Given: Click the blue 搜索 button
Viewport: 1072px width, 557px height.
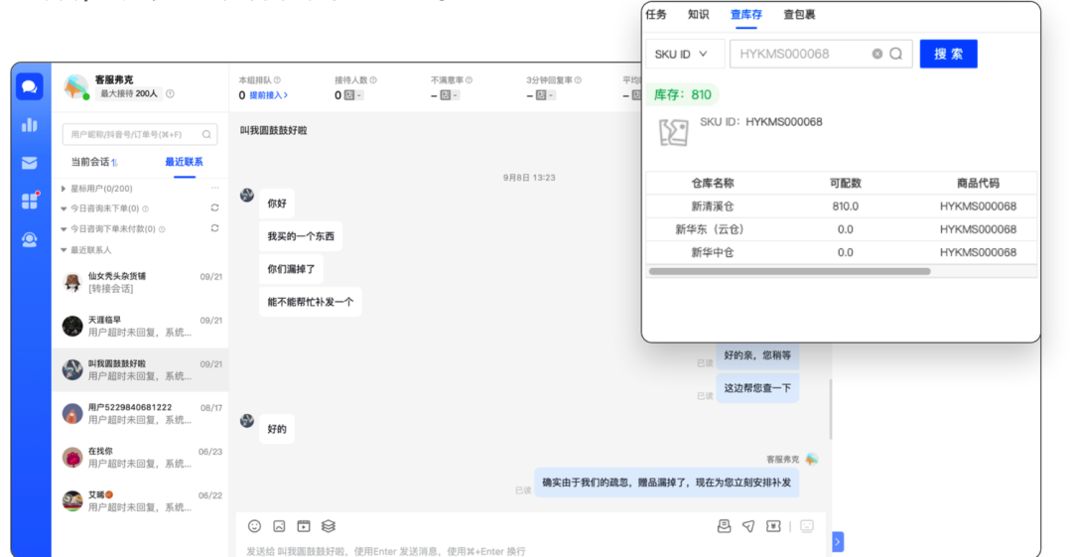Looking at the screenshot, I should pos(948,55).
